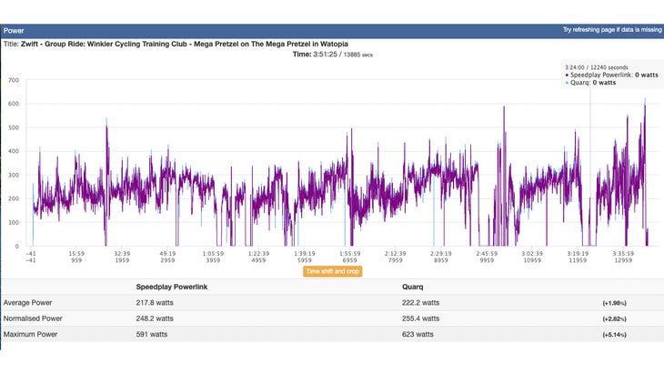
Task: Click the 3:35:59 x-axis time label
Action: click(x=623, y=254)
